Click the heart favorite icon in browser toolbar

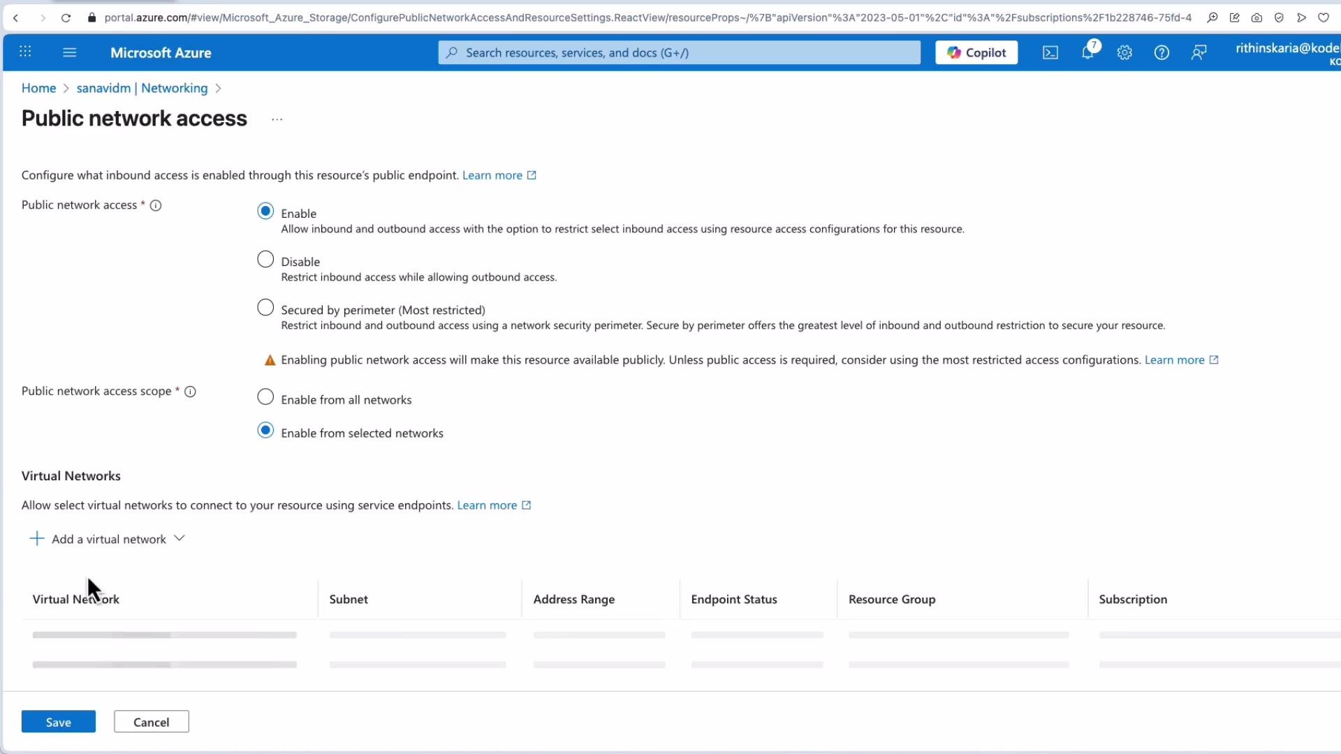[x=1324, y=17]
